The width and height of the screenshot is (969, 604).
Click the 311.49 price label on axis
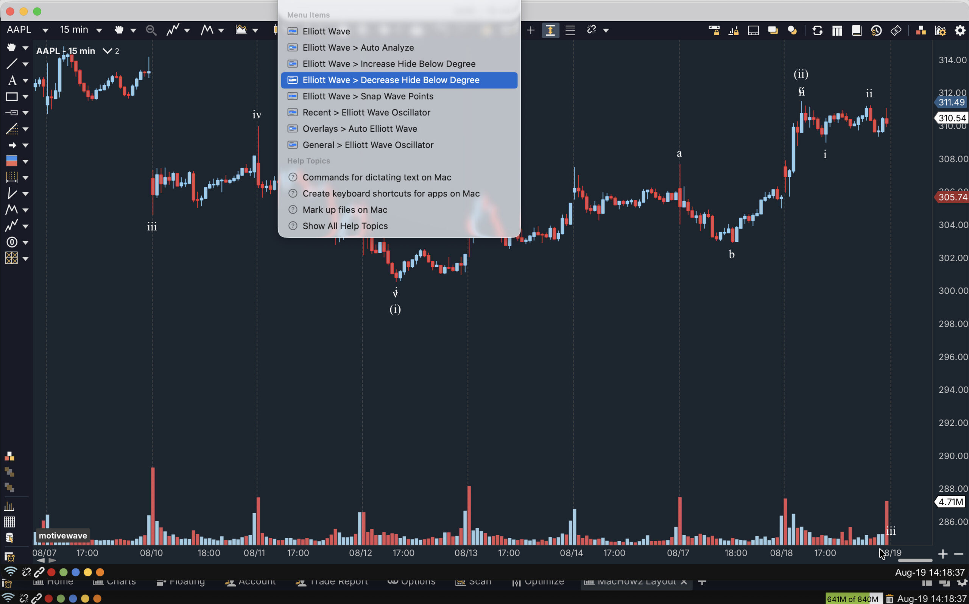[950, 102]
